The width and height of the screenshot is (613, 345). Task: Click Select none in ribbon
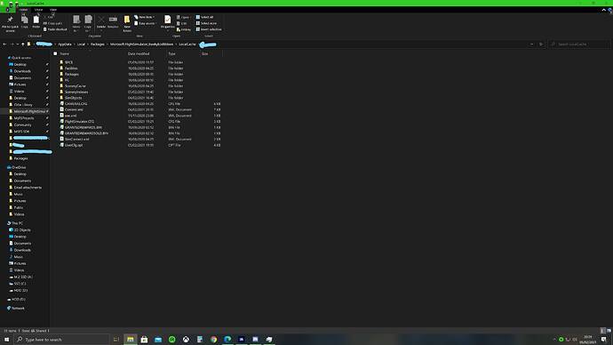(206, 23)
